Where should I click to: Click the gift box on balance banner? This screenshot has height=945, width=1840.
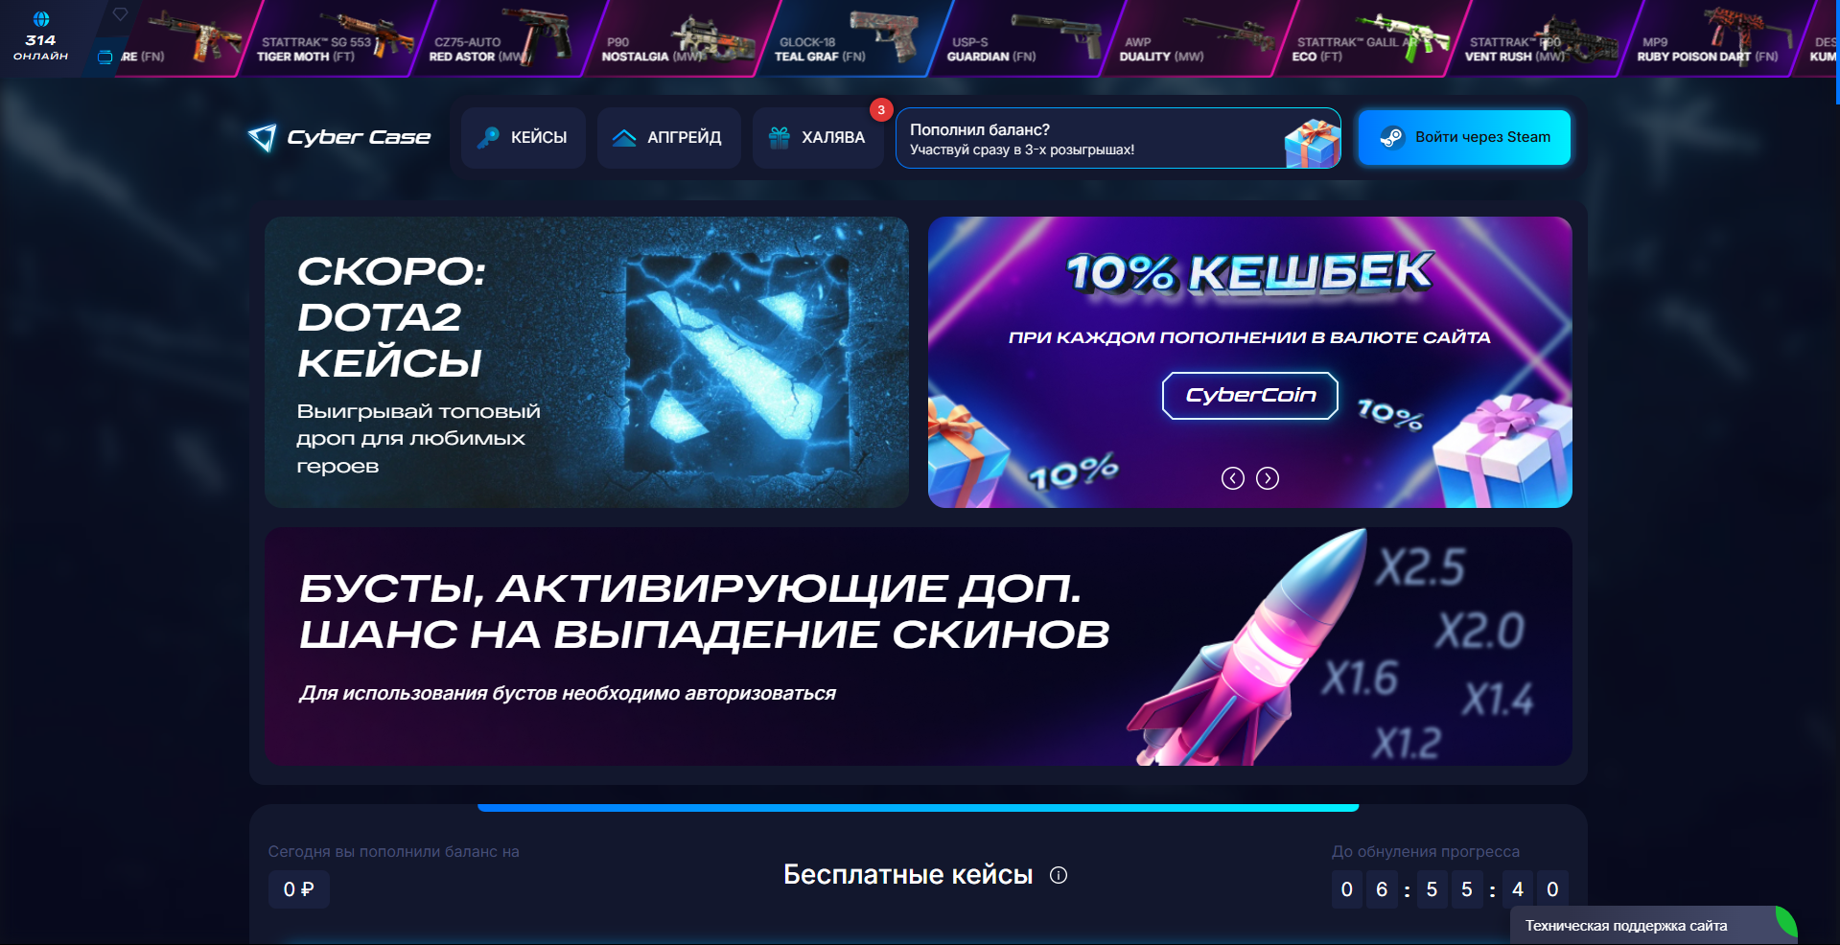point(1312,144)
